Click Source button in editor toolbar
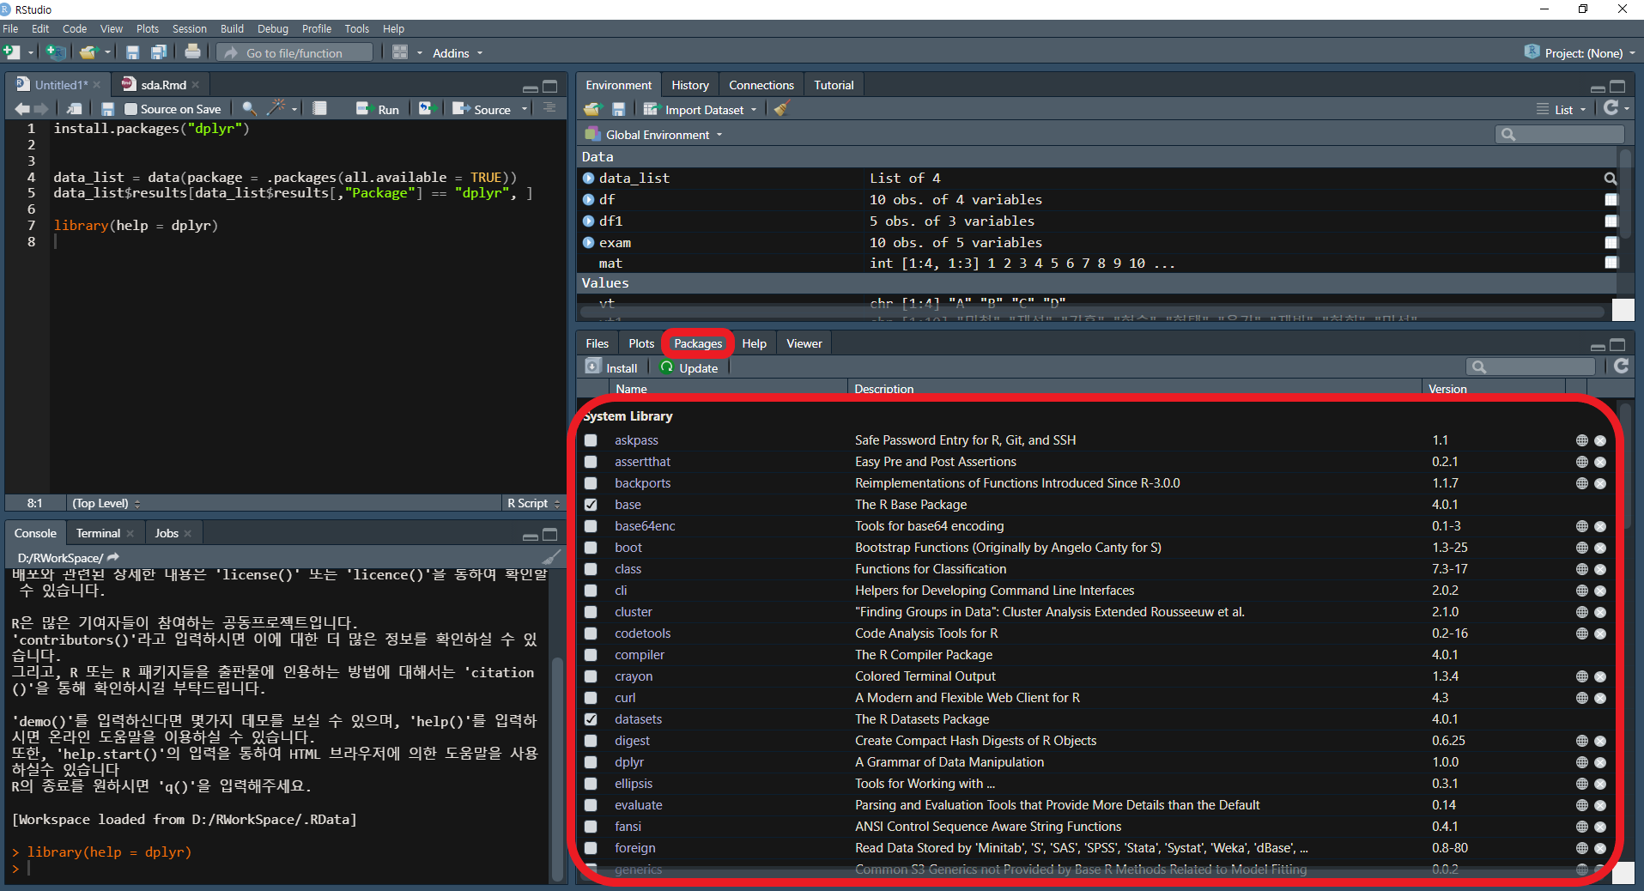This screenshot has height=891, width=1644. [x=482, y=109]
